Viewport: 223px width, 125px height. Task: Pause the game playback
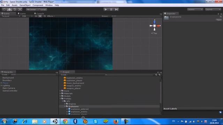click(111, 9)
